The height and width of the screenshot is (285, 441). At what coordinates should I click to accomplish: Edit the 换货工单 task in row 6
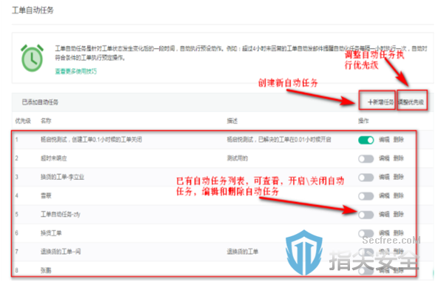click(384, 232)
